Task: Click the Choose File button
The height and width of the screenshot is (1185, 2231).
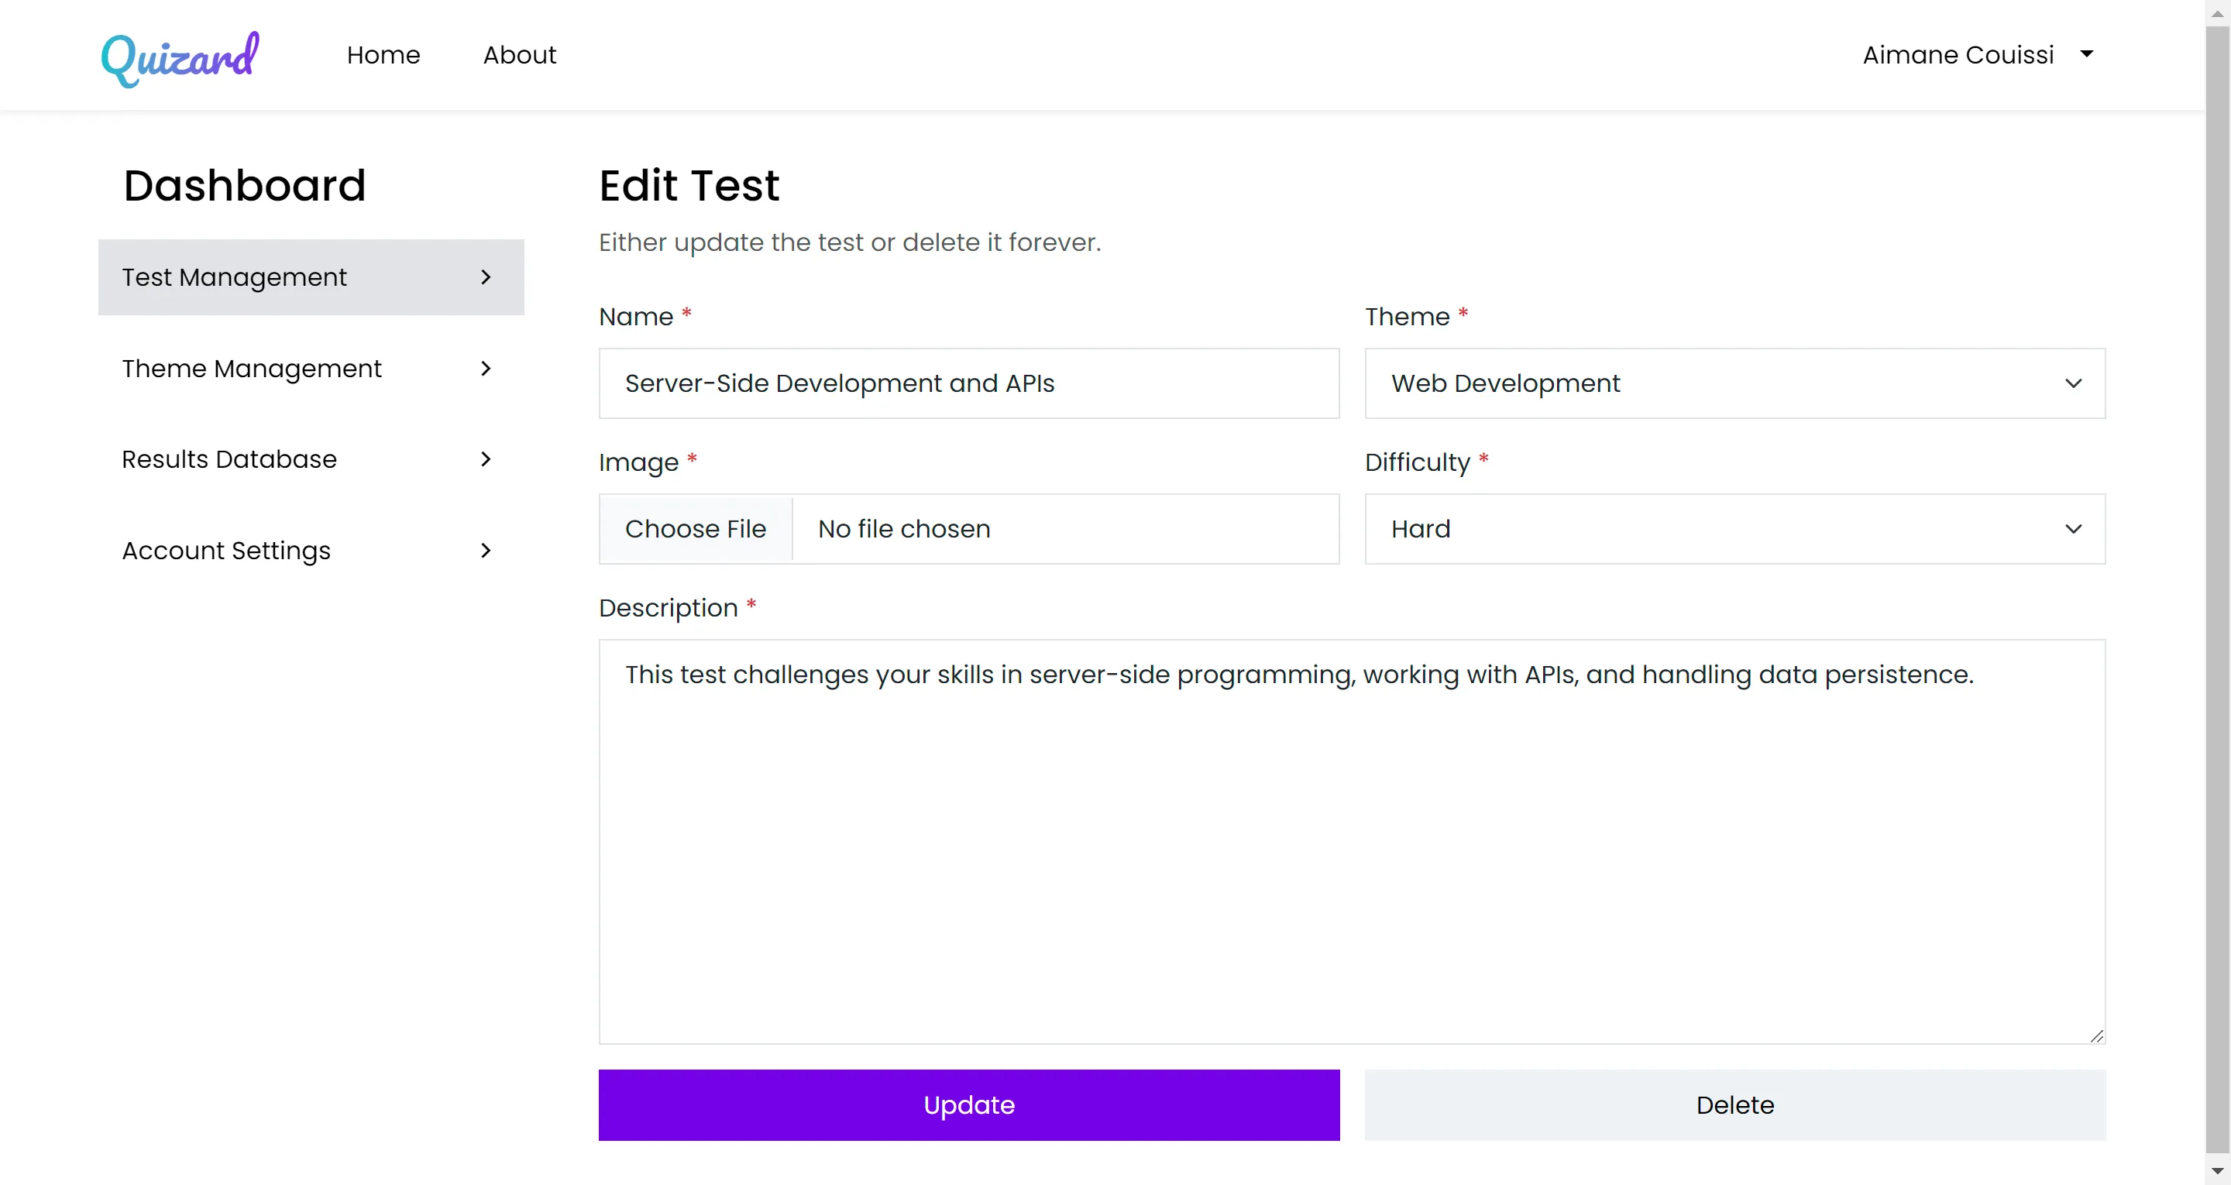Action: pos(696,528)
